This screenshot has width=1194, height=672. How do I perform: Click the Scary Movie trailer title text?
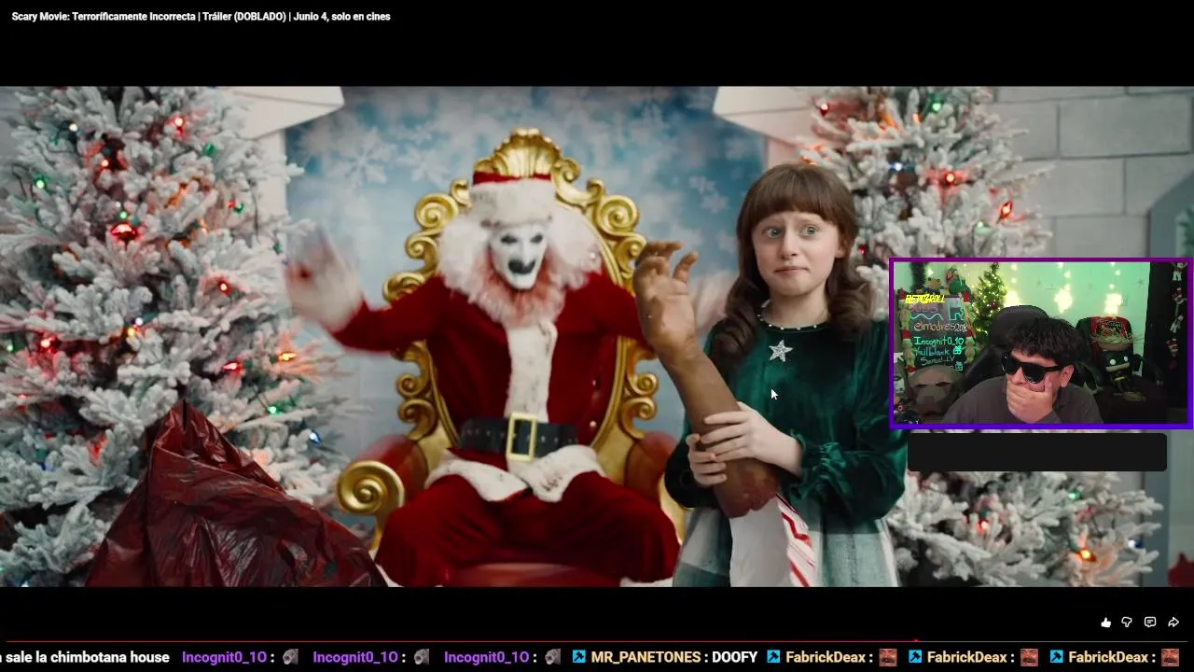pyautogui.click(x=201, y=16)
